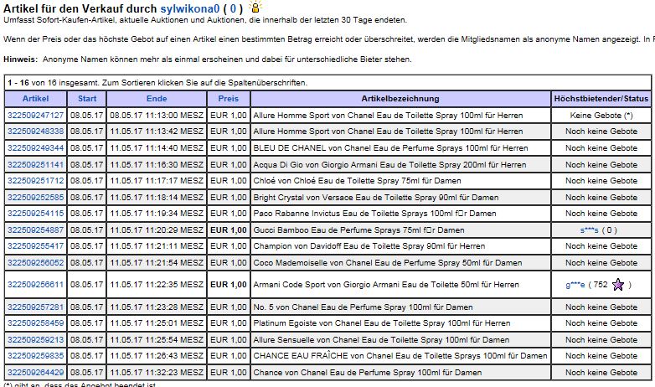This screenshot has width=655, height=387.
Task: Open item number 322509257281
Action: pyautogui.click(x=35, y=307)
